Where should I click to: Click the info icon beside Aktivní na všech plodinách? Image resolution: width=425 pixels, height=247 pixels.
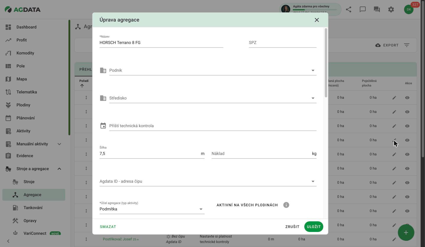[286, 205]
